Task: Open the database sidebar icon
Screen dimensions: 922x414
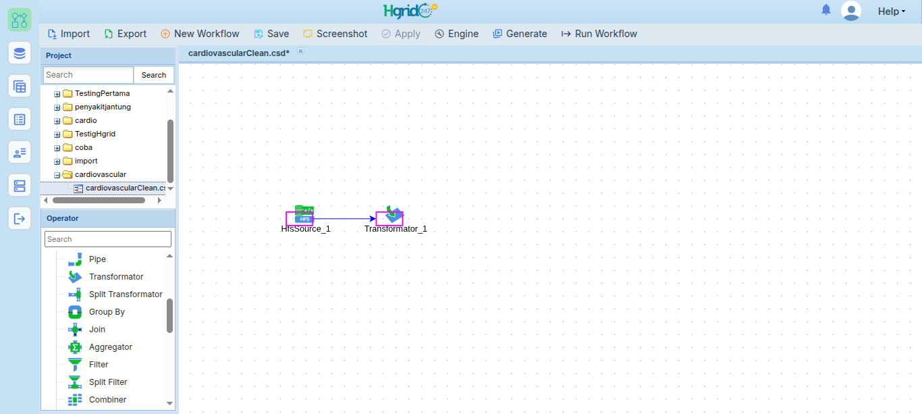Action: [x=20, y=53]
